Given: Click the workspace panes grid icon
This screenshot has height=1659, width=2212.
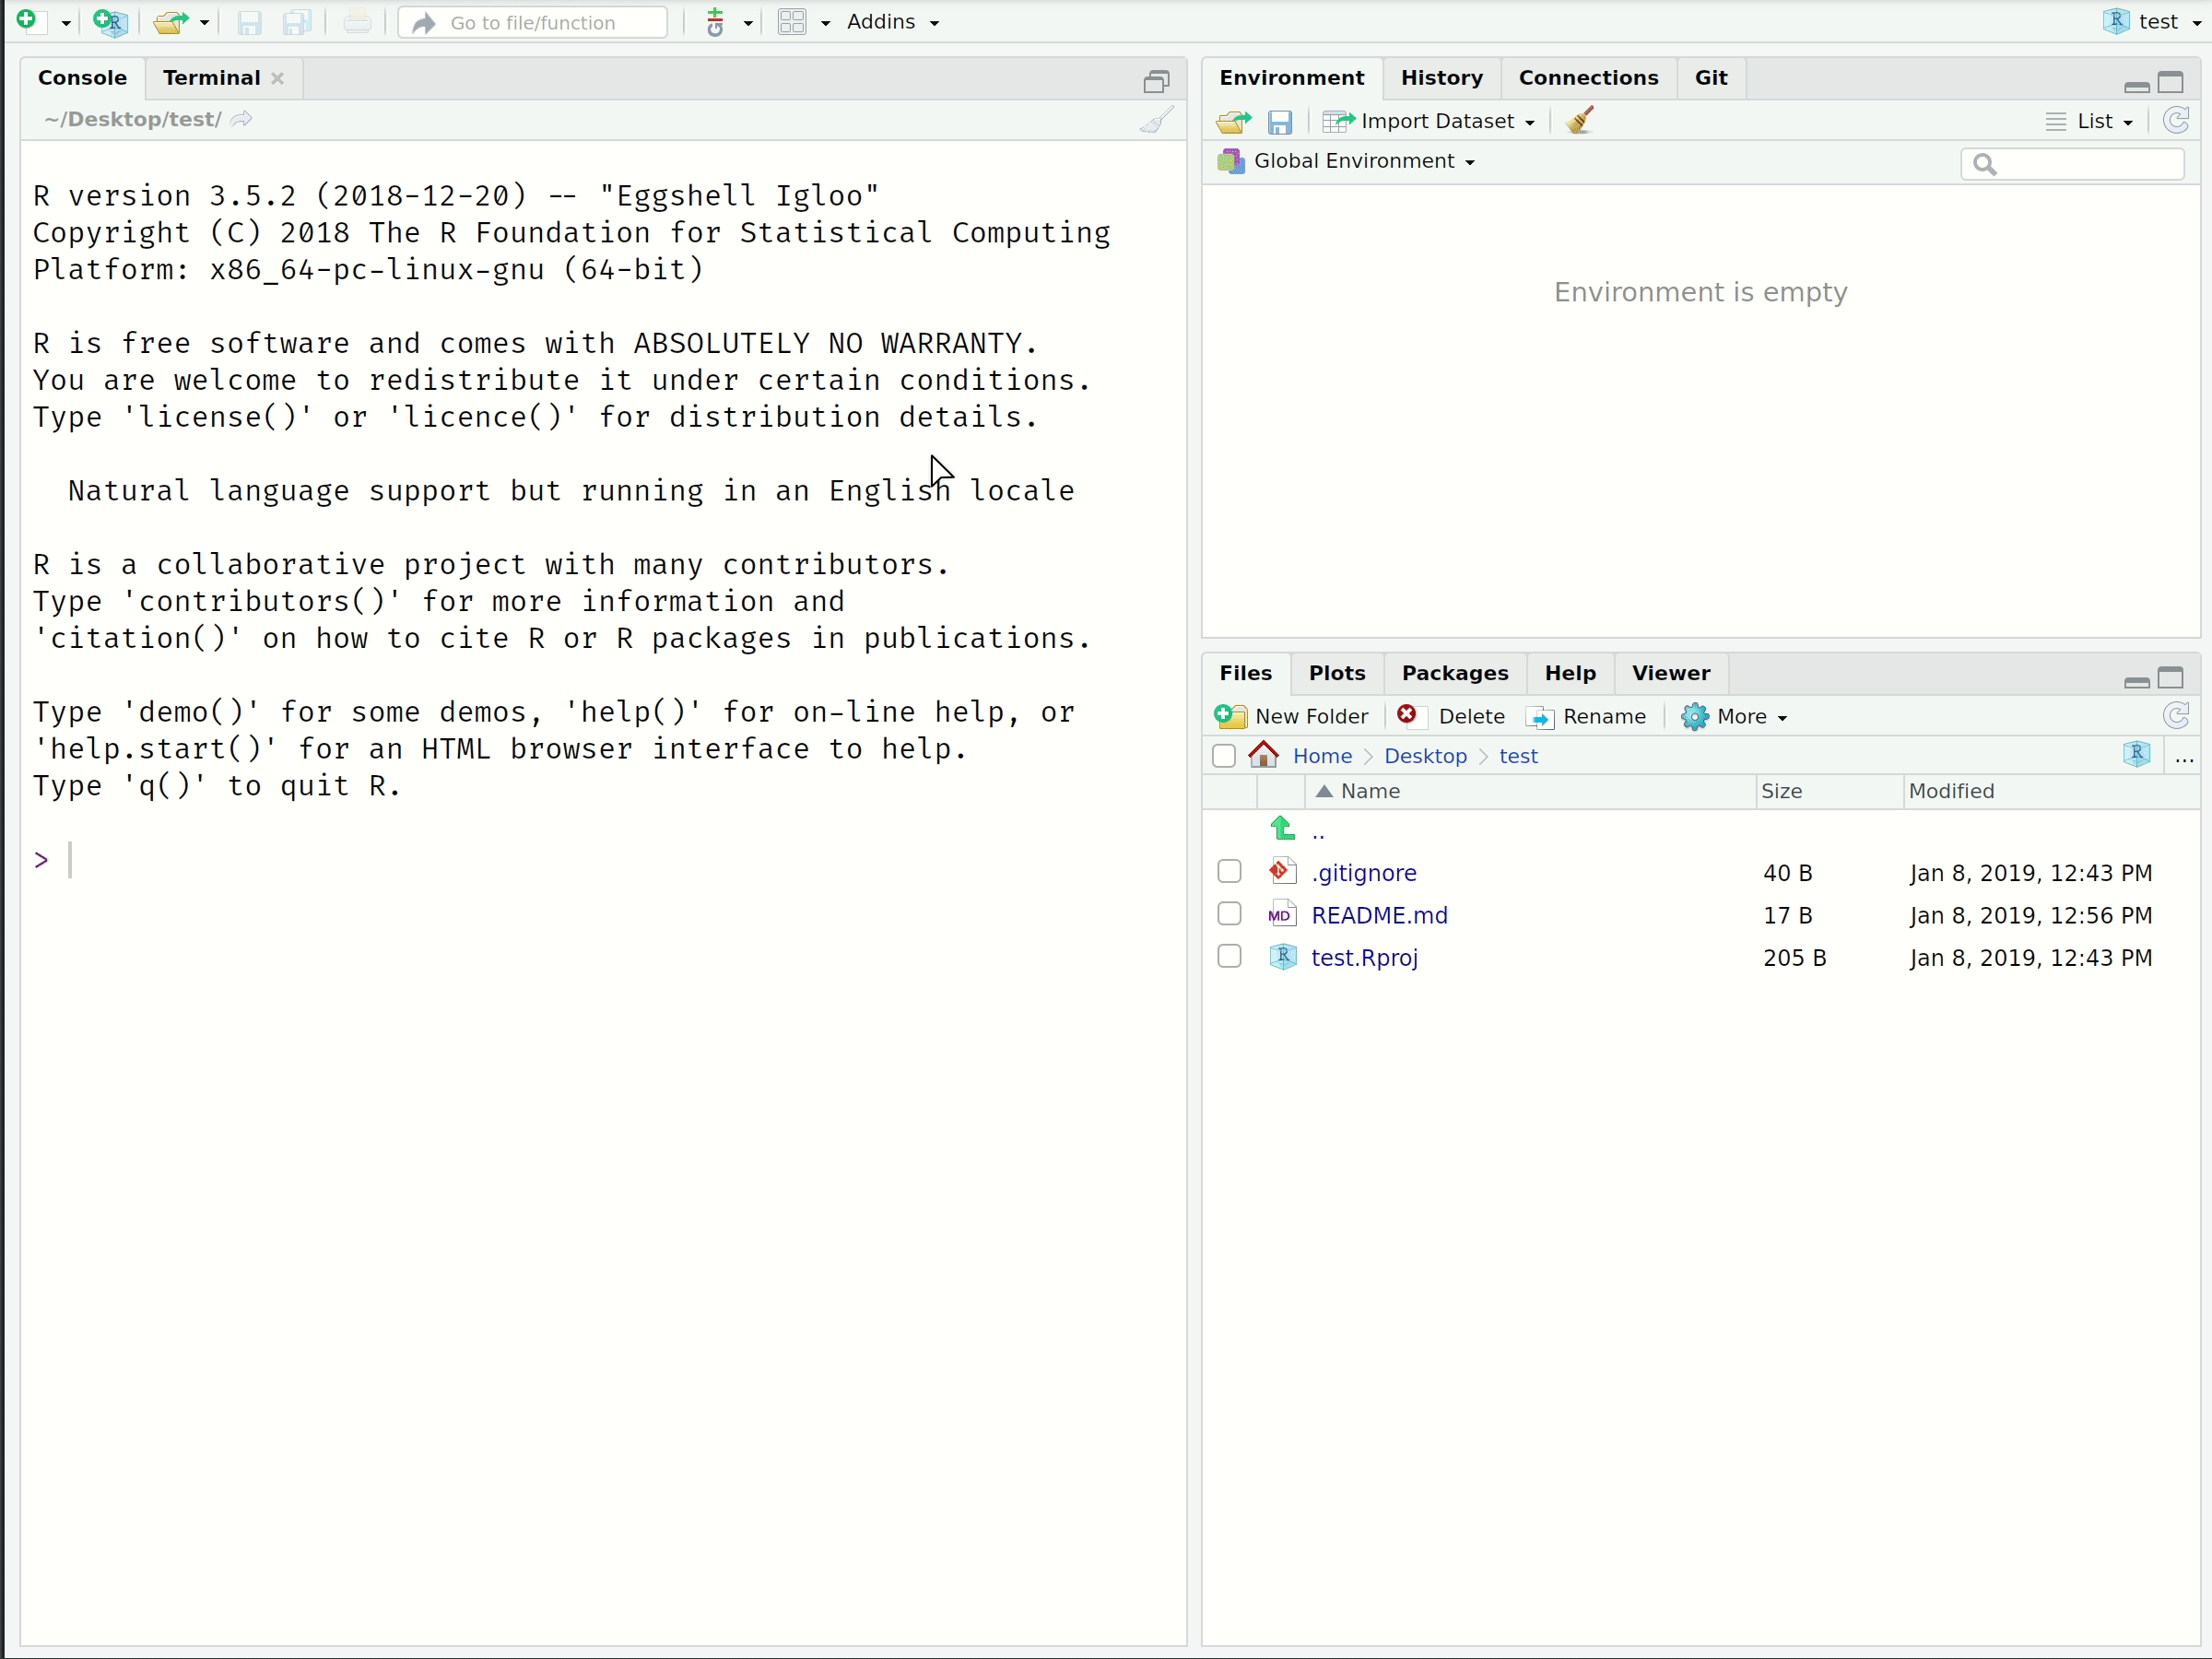Looking at the screenshot, I should (792, 21).
